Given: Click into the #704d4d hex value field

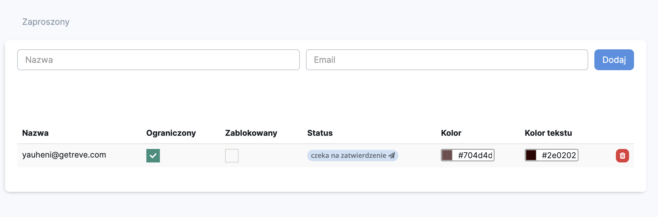Looking at the screenshot, I should (x=475, y=155).
